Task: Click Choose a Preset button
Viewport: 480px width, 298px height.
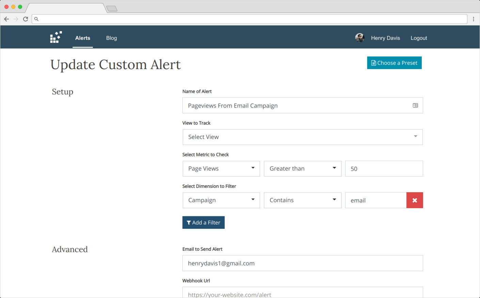Action: tap(394, 63)
